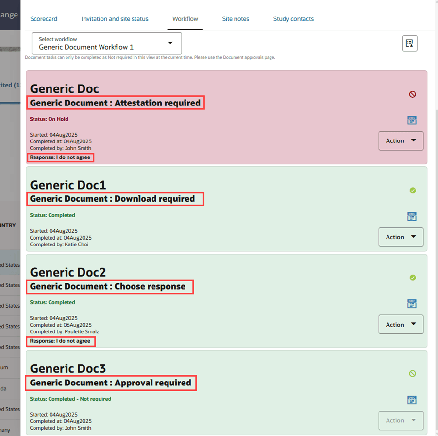Click the green checkmark on Generic Doc1
The height and width of the screenshot is (436, 438).
(413, 191)
